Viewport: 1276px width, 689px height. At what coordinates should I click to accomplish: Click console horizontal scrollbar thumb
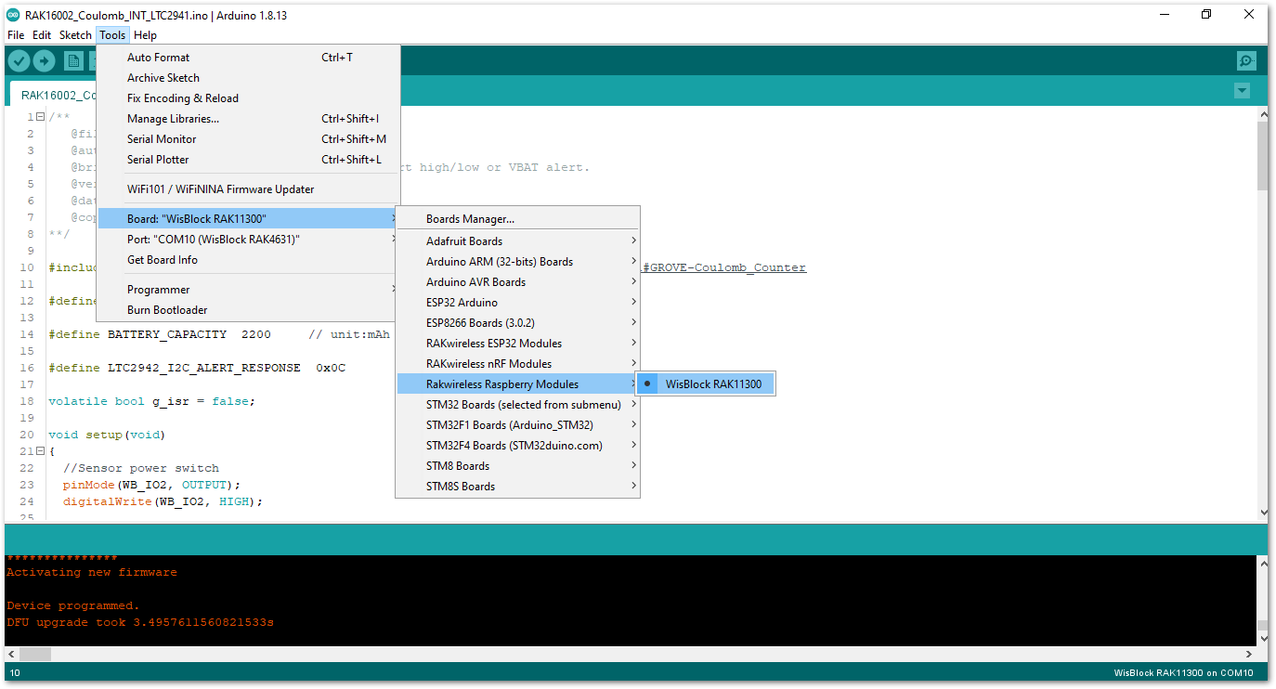coord(34,654)
